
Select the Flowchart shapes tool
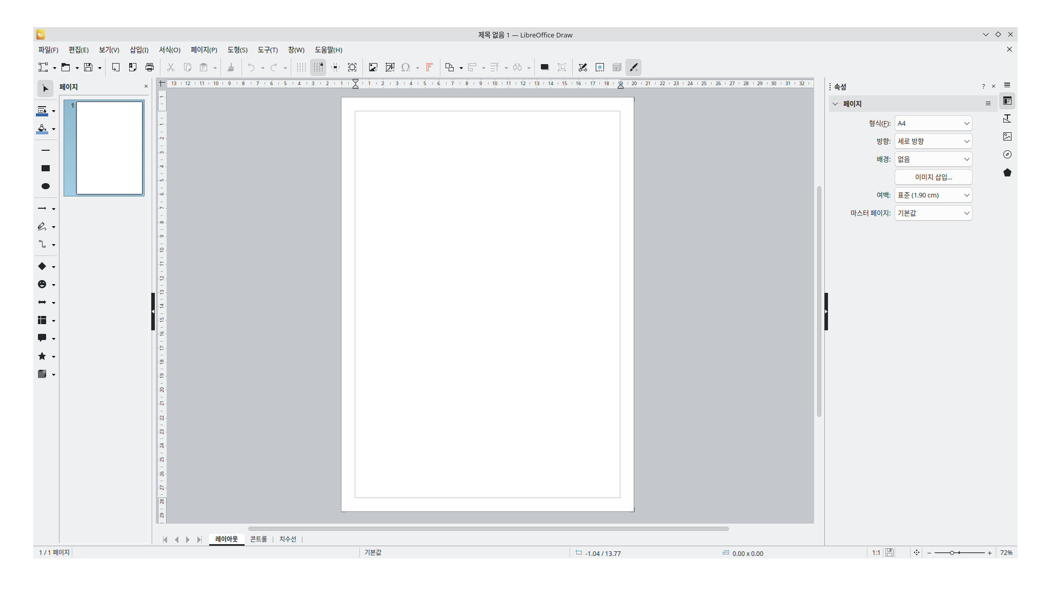coord(42,320)
